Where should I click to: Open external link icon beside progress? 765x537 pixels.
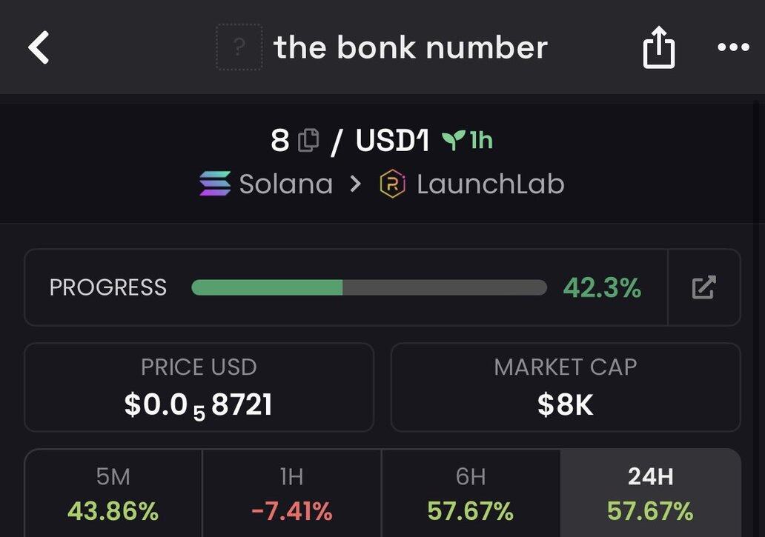coord(704,287)
